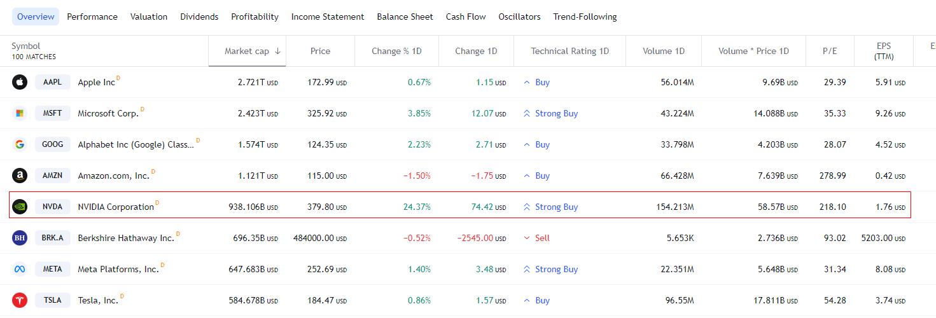
Task: Click the sort arrow beside Market cap
Action: (x=277, y=51)
